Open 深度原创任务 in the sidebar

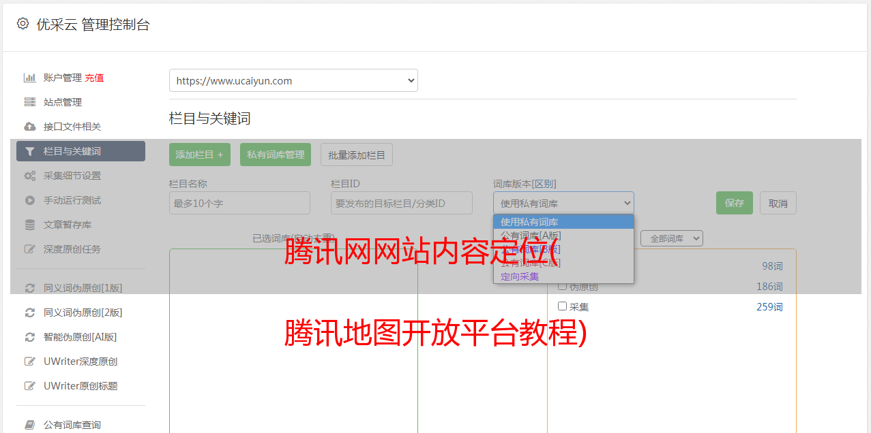tap(72, 249)
